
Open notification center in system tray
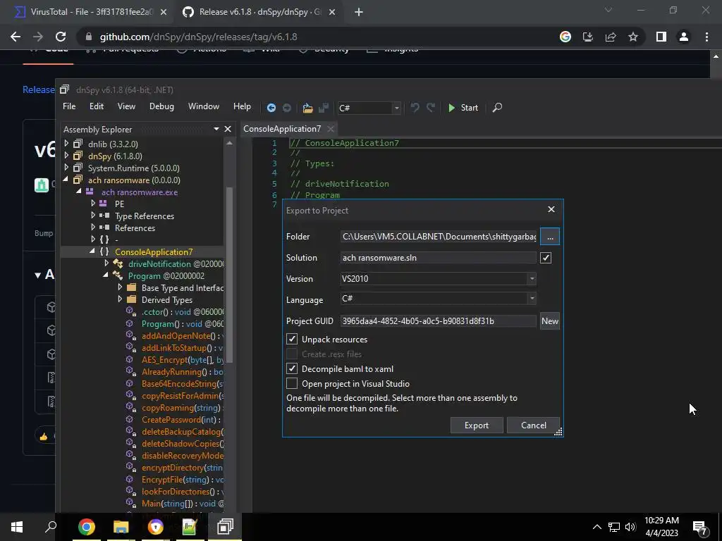pyautogui.click(x=699, y=527)
